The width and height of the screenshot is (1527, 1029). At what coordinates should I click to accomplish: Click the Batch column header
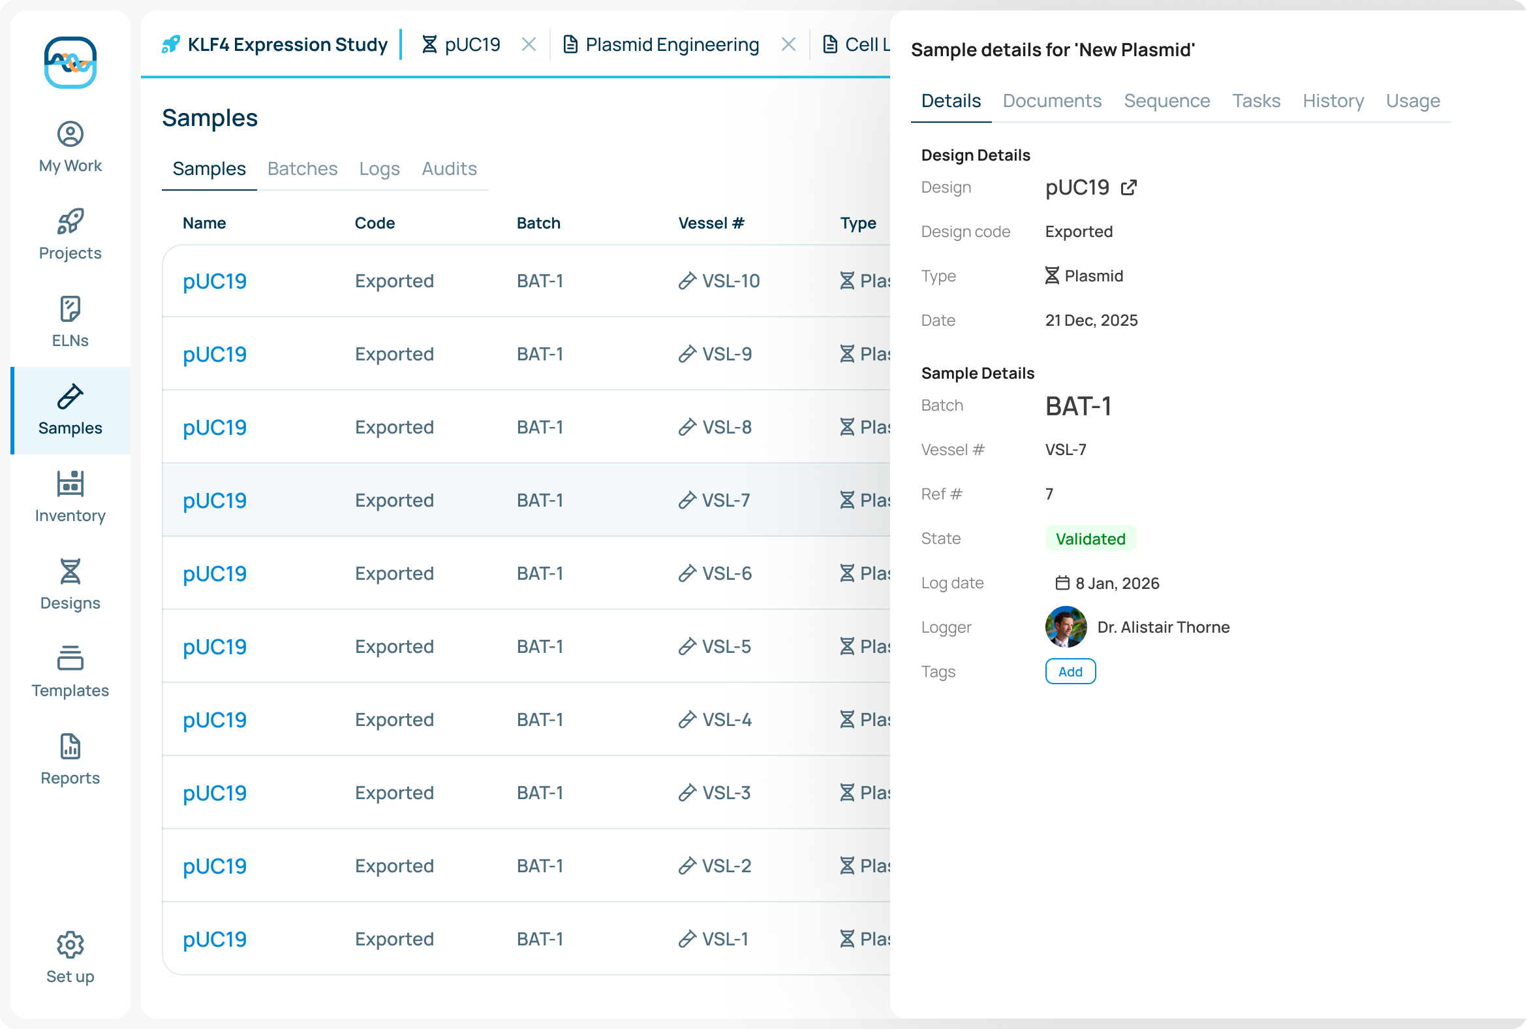(x=538, y=223)
